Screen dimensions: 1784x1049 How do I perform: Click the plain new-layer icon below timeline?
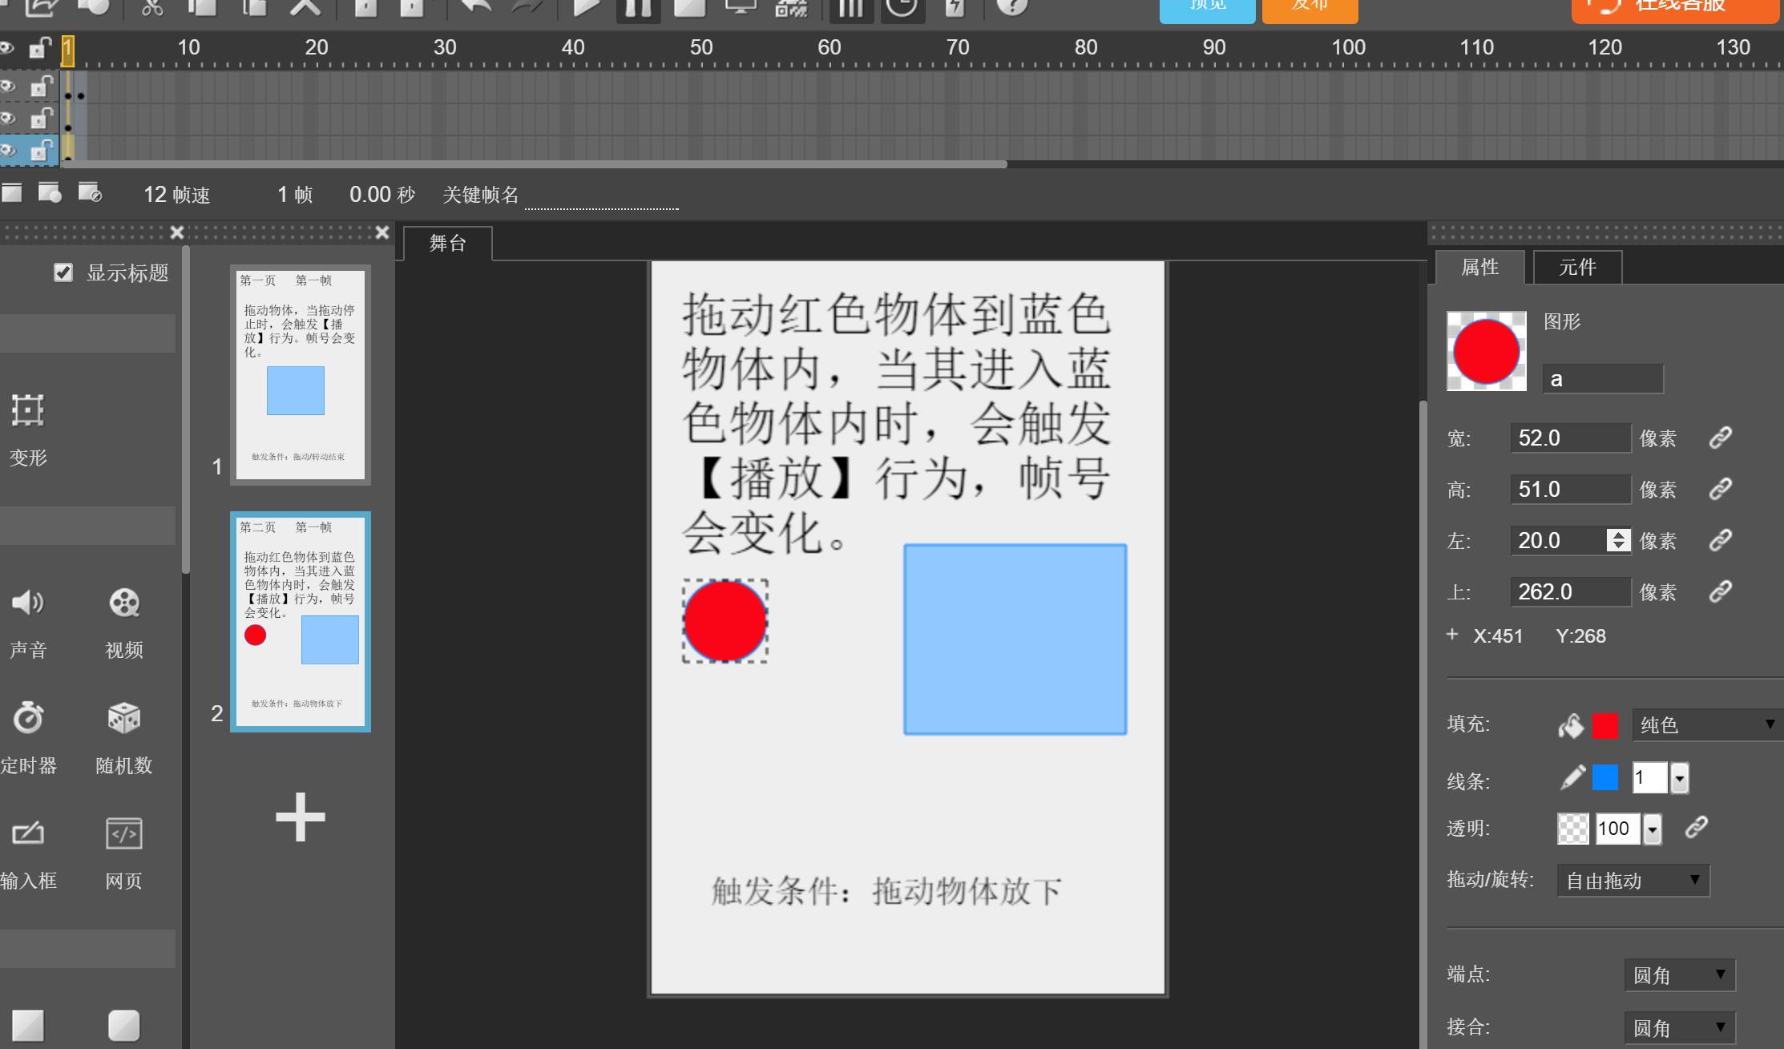coord(12,192)
